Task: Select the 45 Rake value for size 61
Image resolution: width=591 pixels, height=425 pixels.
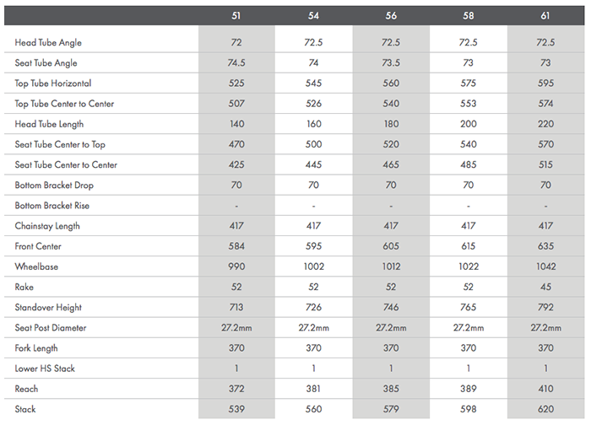Action: point(545,287)
